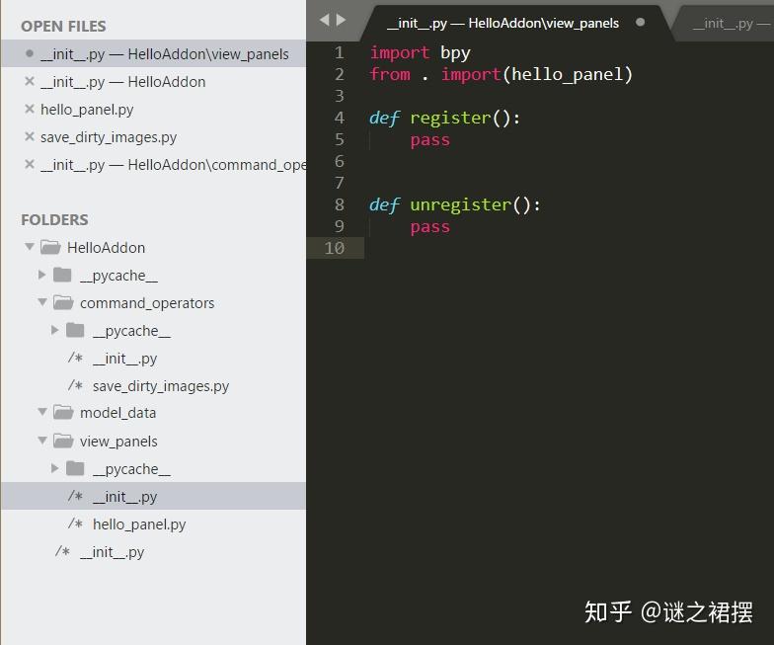
Task: Select command_operators folder label
Action: [147, 303]
